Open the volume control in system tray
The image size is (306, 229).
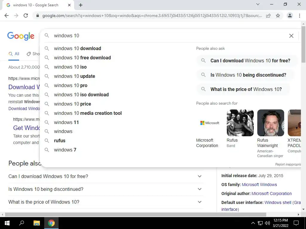(267, 223)
